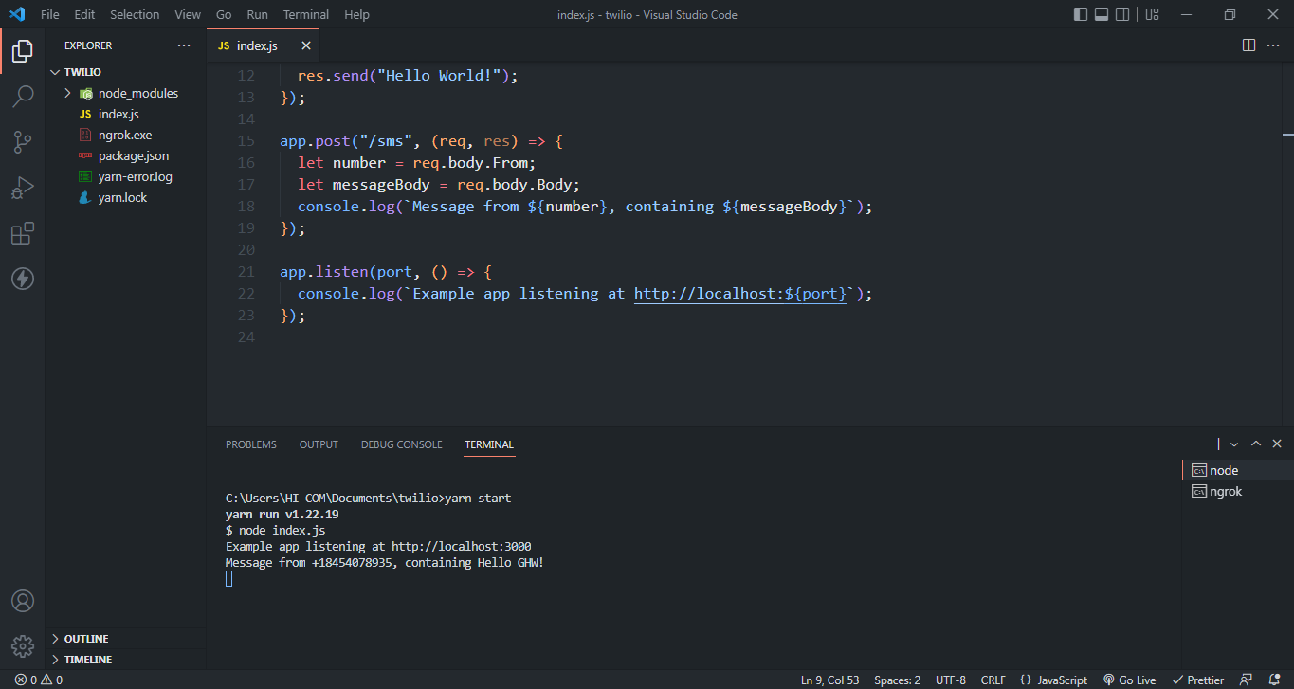Screen dimensions: 1294x689
Task: Open the Source Control view
Action: [23, 141]
